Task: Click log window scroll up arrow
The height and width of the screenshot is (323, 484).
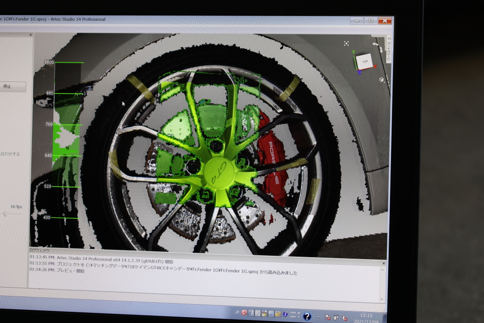Action: (382, 270)
